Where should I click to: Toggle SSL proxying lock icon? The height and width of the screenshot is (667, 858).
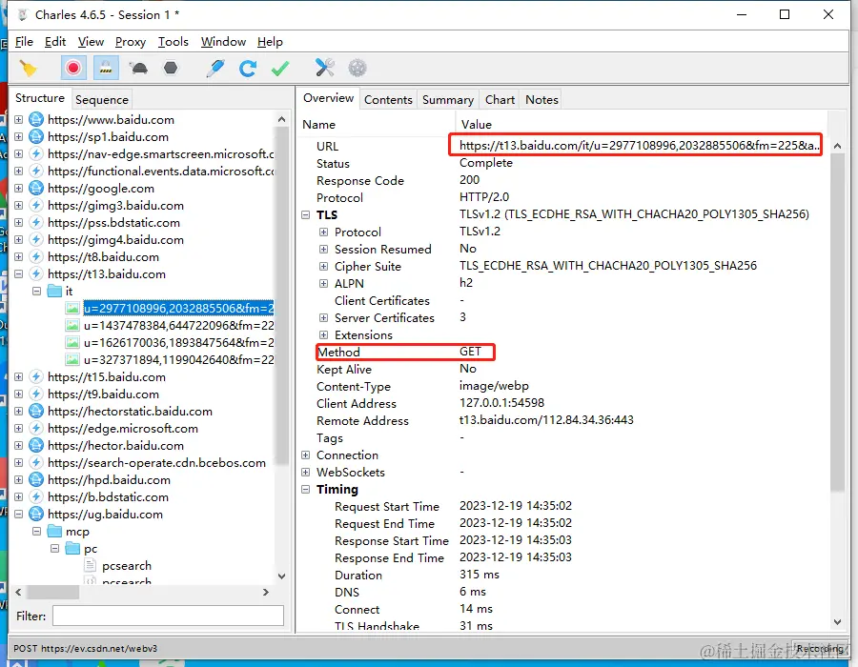click(106, 69)
